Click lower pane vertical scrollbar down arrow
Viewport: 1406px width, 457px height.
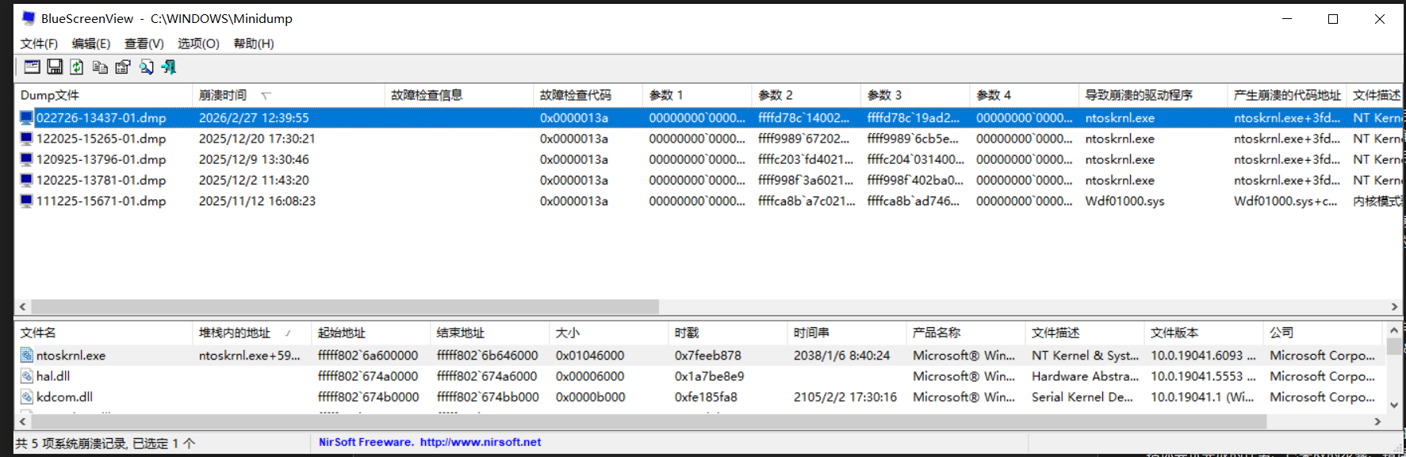pos(1394,405)
